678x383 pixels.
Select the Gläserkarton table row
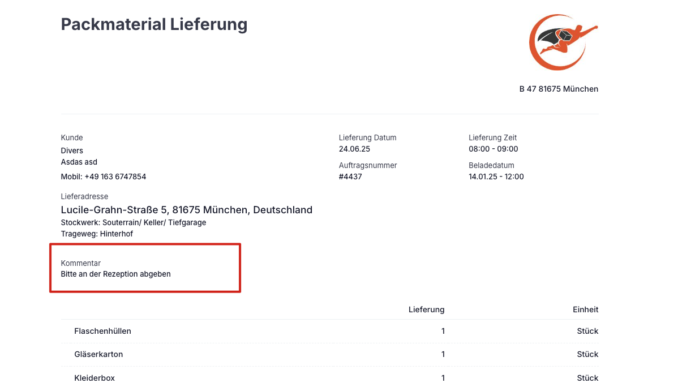329,355
